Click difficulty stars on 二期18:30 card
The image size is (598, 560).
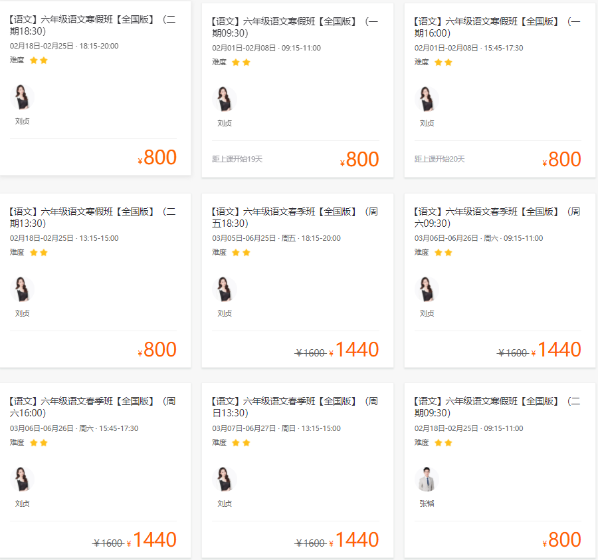click(39, 61)
